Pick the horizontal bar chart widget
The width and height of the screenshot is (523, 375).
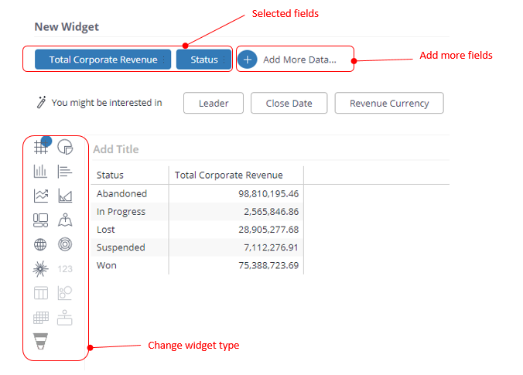[x=65, y=172]
